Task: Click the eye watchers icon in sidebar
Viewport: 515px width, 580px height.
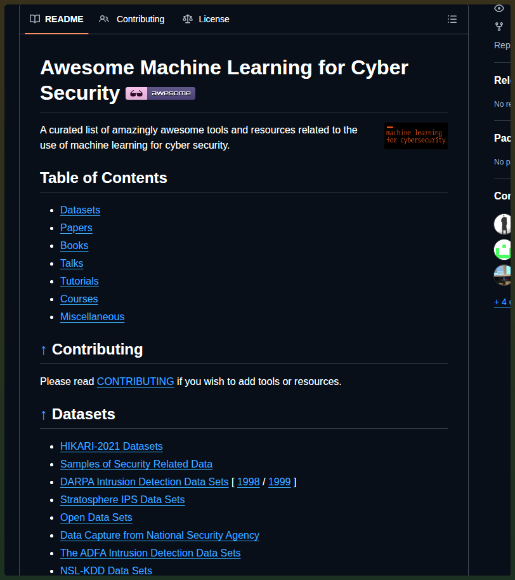Action: [499, 8]
